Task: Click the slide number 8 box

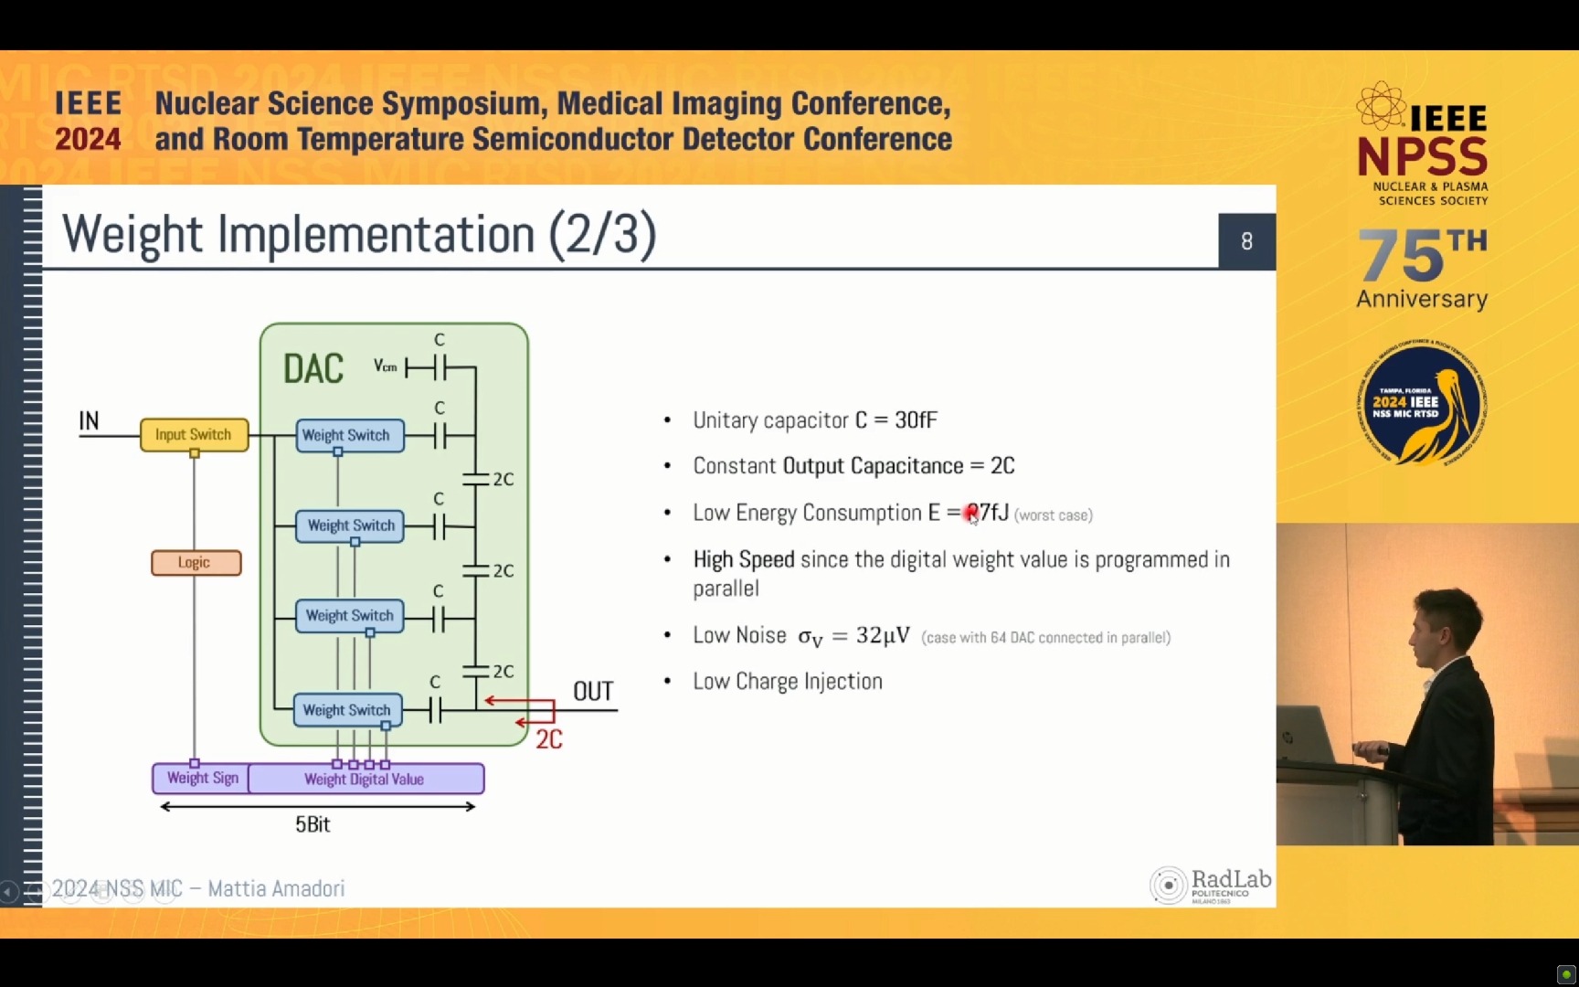Action: (x=1246, y=241)
